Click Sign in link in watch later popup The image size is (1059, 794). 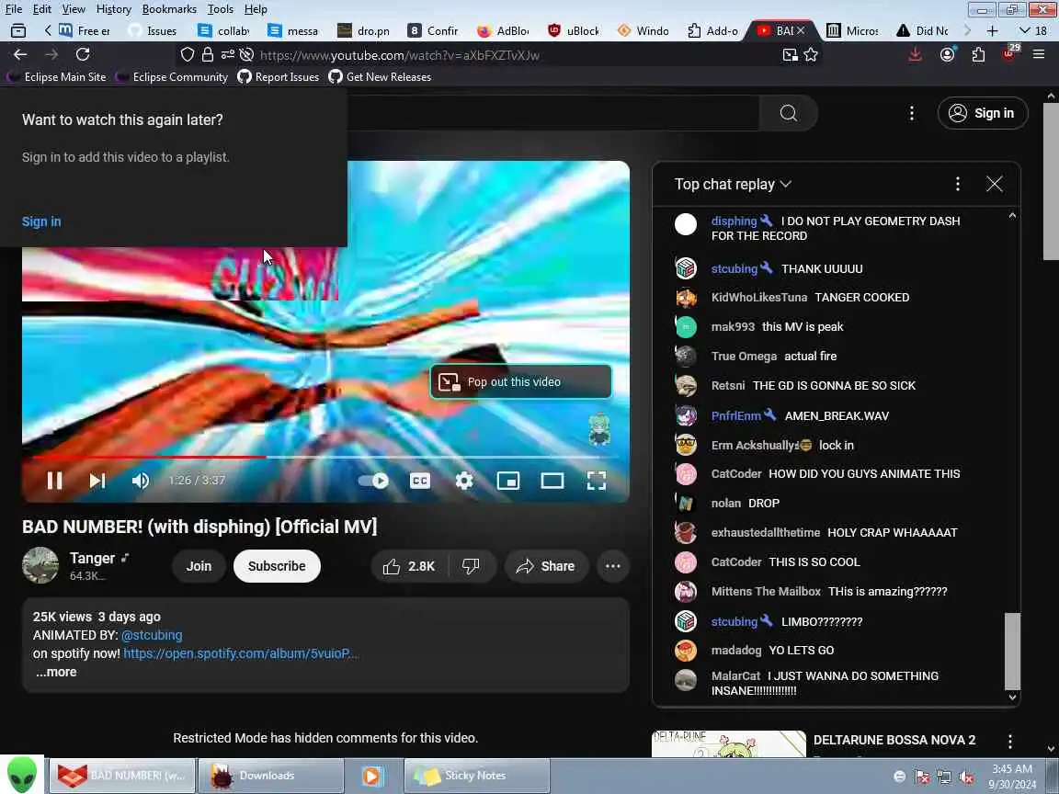[x=41, y=221]
